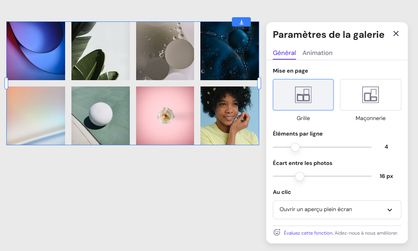
Task: Open the Ouvrir un aperçu plein écran dropdown
Action: 337,209
